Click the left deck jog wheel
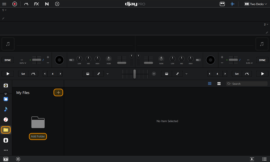 (x=59, y=60)
